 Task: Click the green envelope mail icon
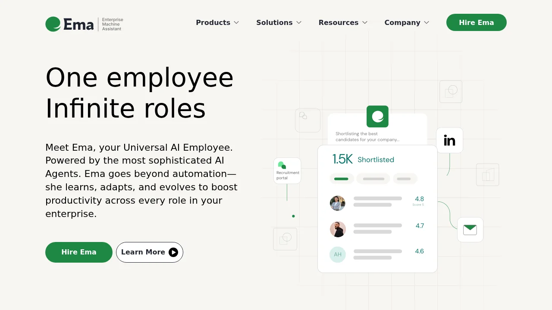pyautogui.click(x=470, y=229)
